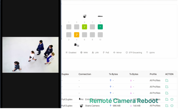178x109 pixels.
Task: Click the Profile column header
Action: 153,74
